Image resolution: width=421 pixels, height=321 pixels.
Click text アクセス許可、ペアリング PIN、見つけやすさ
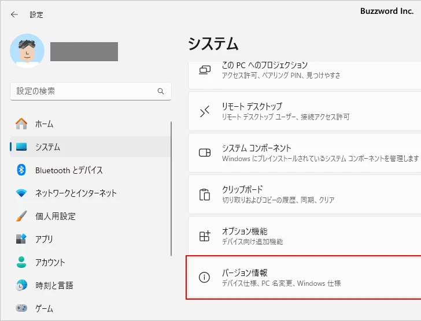281,75
